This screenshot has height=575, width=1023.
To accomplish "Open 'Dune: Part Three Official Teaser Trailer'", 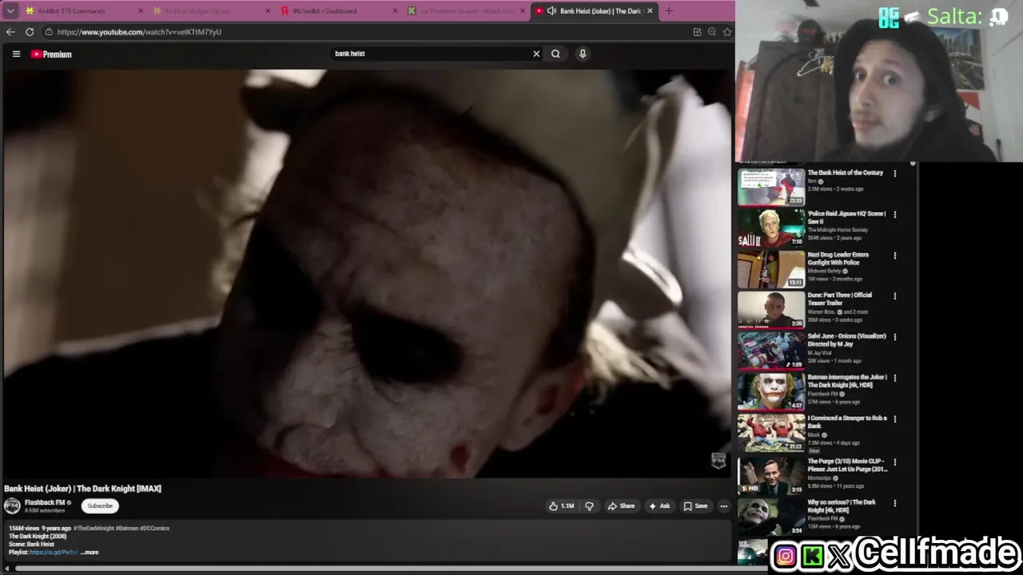I will [x=839, y=299].
